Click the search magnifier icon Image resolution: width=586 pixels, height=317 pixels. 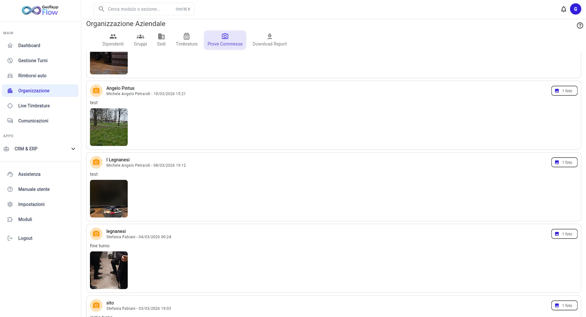click(101, 9)
